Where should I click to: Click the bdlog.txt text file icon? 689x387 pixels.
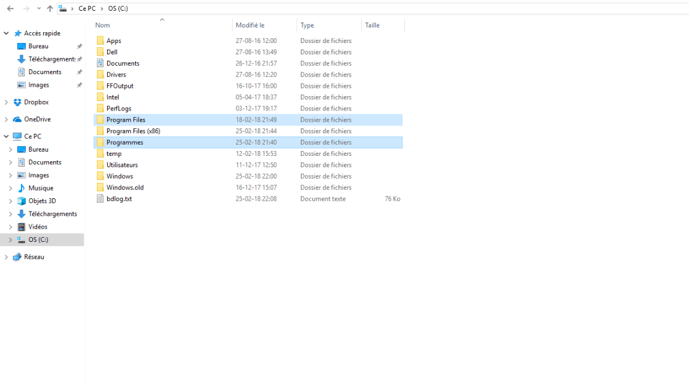coord(100,199)
